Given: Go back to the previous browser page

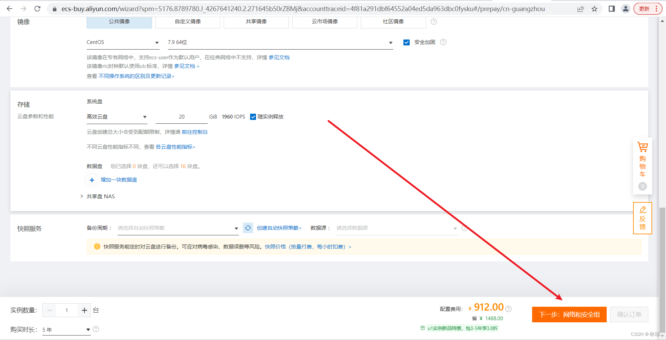Looking at the screenshot, I should coord(9,9).
